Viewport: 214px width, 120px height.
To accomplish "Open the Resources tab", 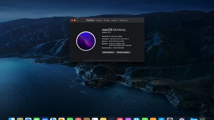I will [123, 20].
